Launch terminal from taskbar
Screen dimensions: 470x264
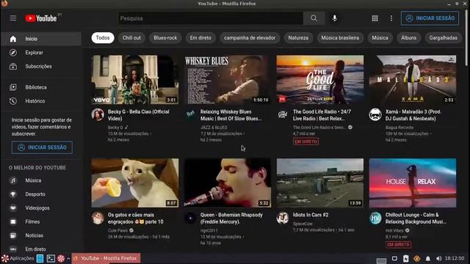coord(51,258)
